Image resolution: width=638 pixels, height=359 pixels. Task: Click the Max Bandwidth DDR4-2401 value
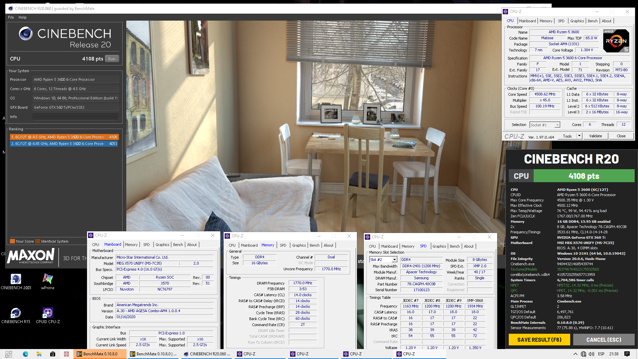click(421, 266)
